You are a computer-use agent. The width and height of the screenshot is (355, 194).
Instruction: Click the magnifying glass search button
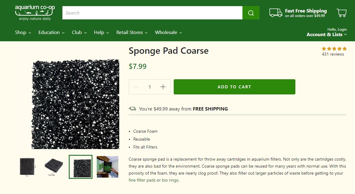tap(251, 13)
